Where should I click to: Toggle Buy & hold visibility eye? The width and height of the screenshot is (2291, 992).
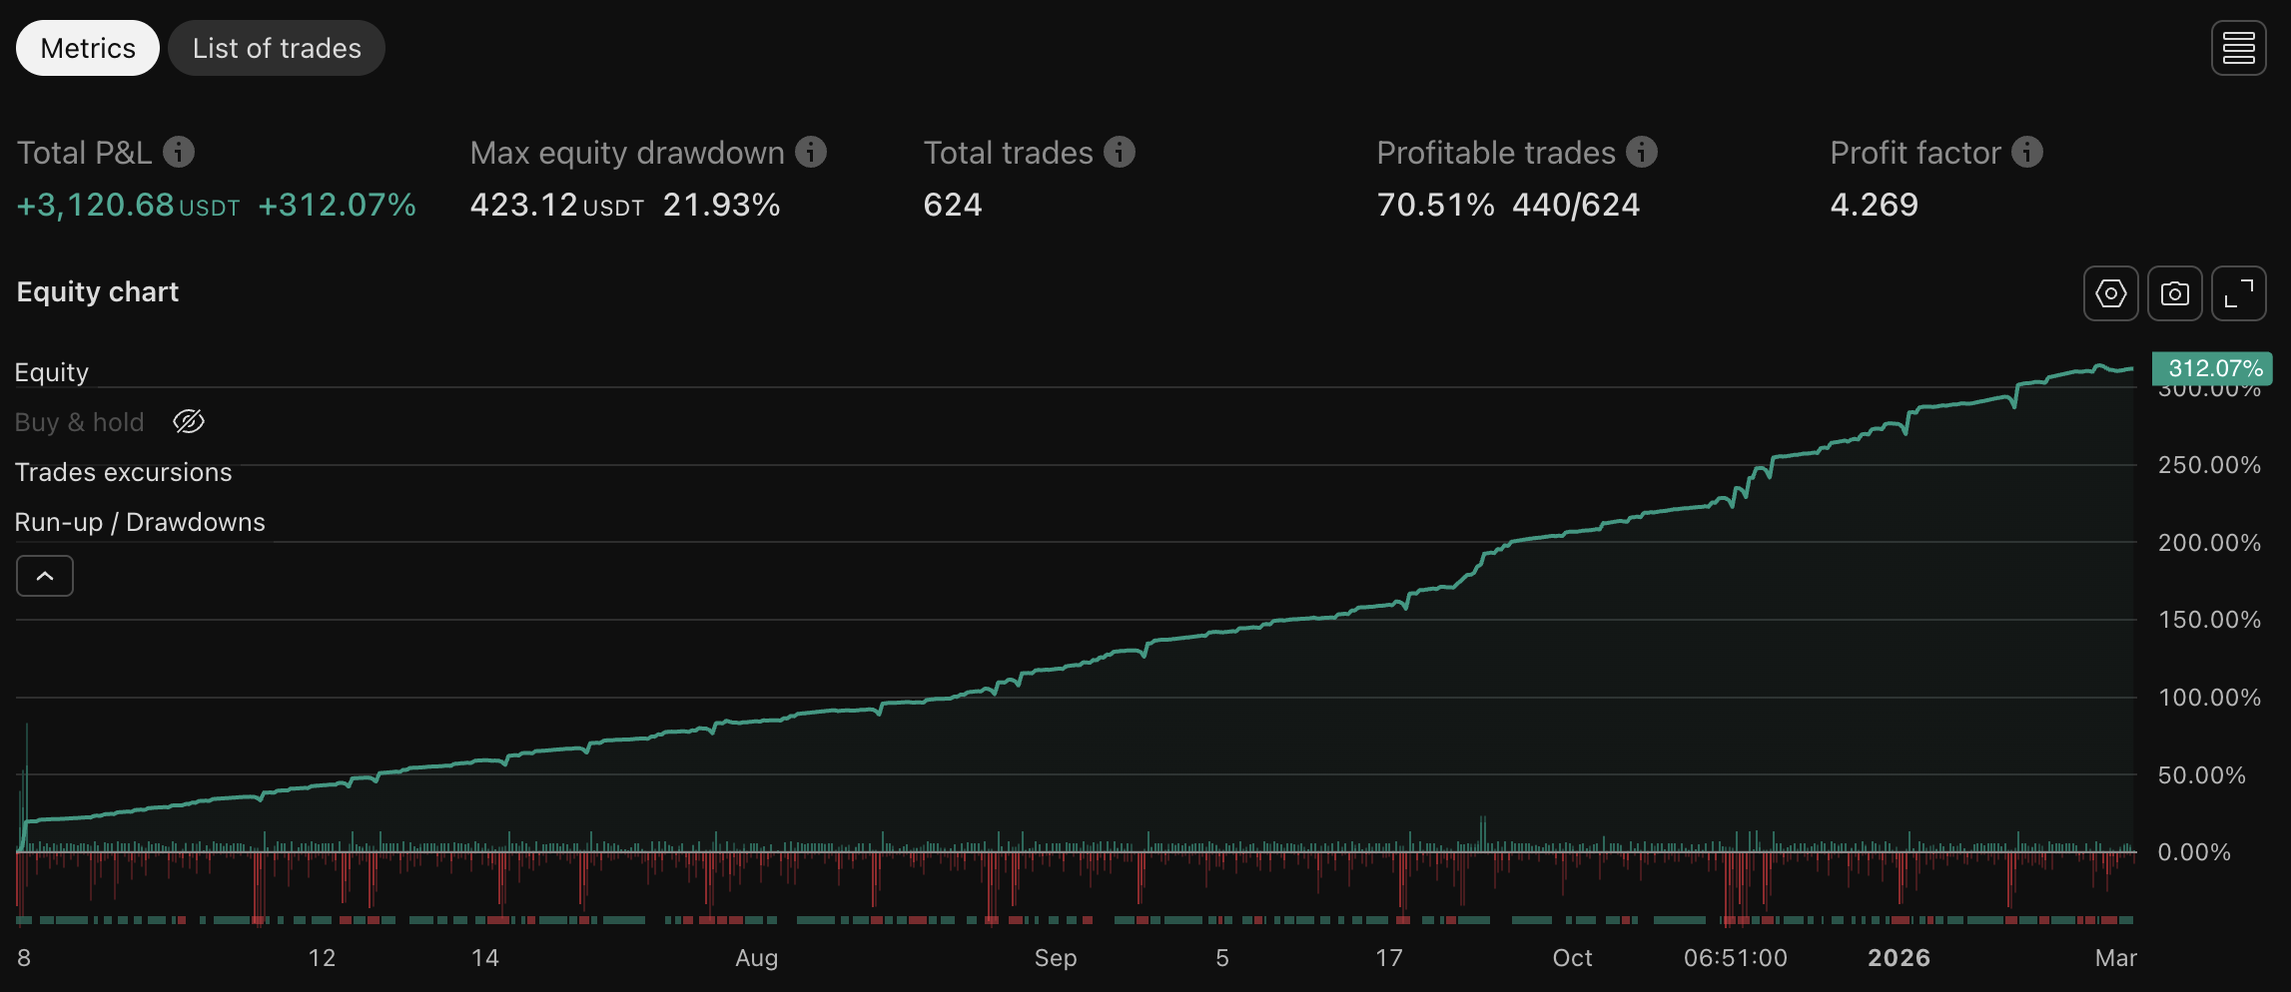click(189, 422)
